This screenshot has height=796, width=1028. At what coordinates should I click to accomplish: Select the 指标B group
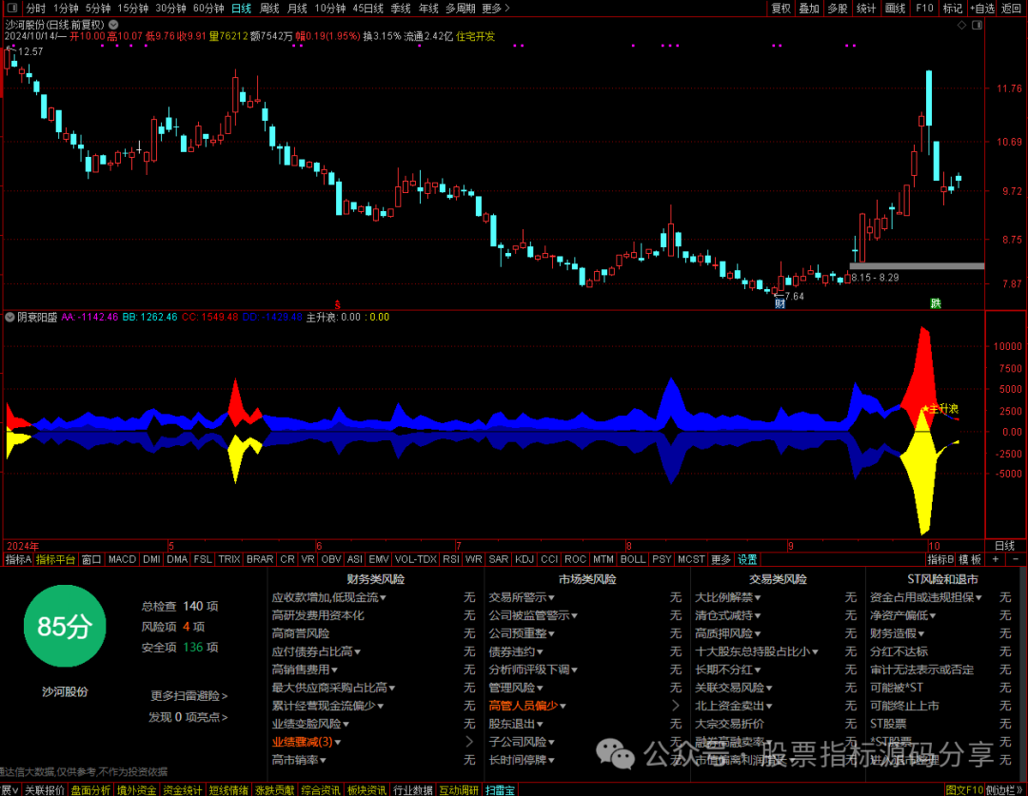coord(939,559)
